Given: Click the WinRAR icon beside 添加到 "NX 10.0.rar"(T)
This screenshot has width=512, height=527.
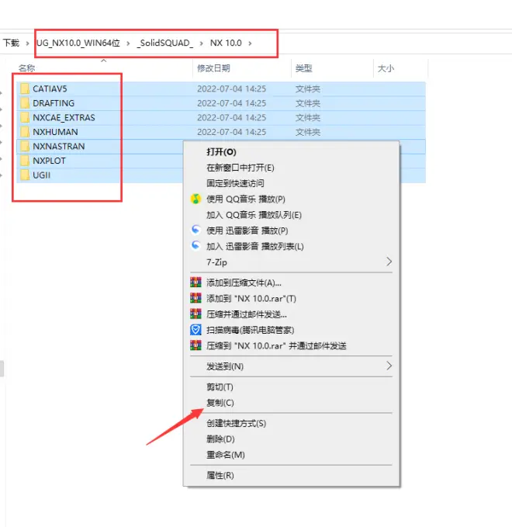Looking at the screenshot, I should click(195, 298).
